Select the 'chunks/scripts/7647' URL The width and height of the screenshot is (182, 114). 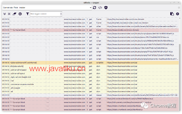[140, 55]
